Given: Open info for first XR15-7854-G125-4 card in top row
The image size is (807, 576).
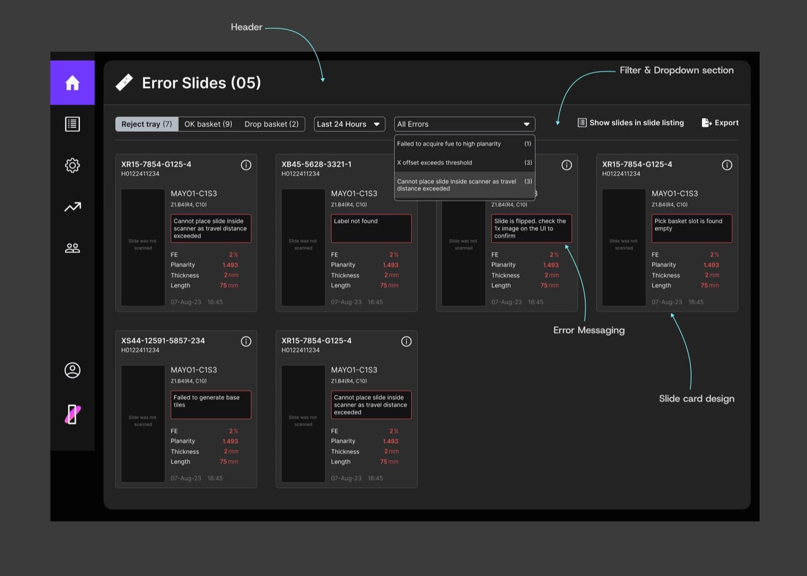Looking at the screenshot, I should [x=246, y=165].
